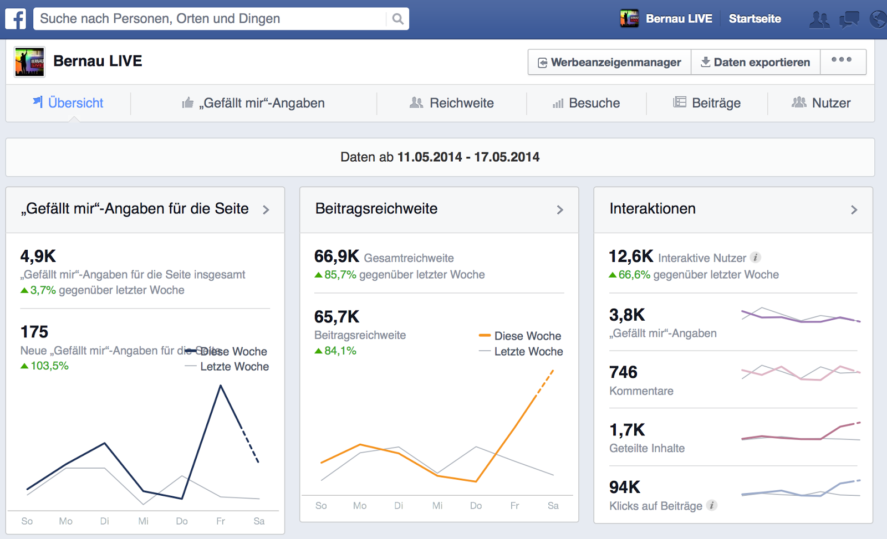Click the 84,1% increase indicator

tap(335, 351)
